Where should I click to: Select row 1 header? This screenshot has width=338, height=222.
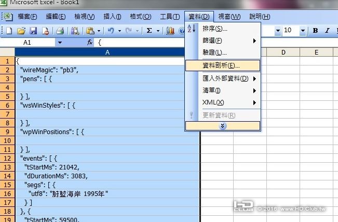(x=7, y=61)
